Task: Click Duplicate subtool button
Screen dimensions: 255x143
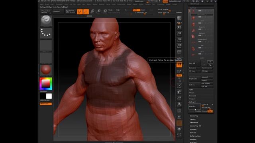Action: point(195,79)
